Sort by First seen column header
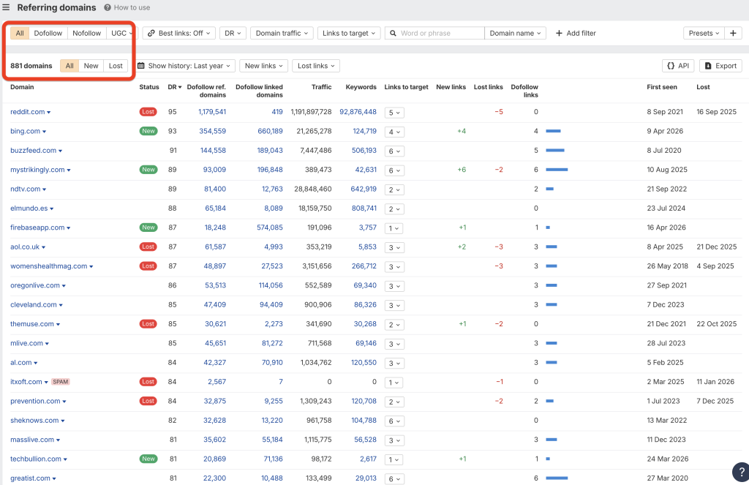Image resolution: width=749 pixels, height=485 pixels. [661, 87]
